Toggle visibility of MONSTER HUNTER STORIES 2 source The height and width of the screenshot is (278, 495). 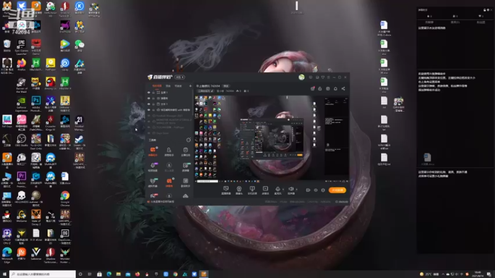click(149, 121)
